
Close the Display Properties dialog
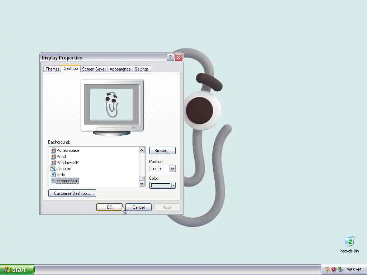pos(178,58)
